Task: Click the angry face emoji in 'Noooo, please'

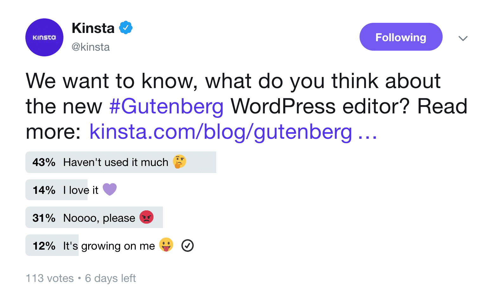Action: coord(147,217)
